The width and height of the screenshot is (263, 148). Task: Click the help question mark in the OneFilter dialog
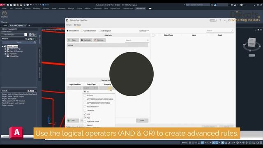[x=220, y=20]
